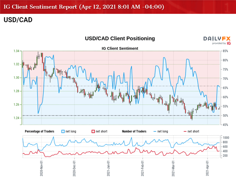Click the 2021-Jan-01 date label

(108, 168)
